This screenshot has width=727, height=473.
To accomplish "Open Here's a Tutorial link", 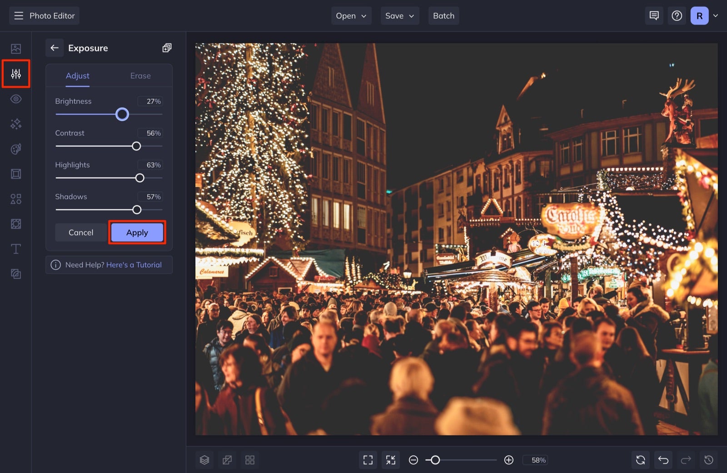I will [134, 264].
